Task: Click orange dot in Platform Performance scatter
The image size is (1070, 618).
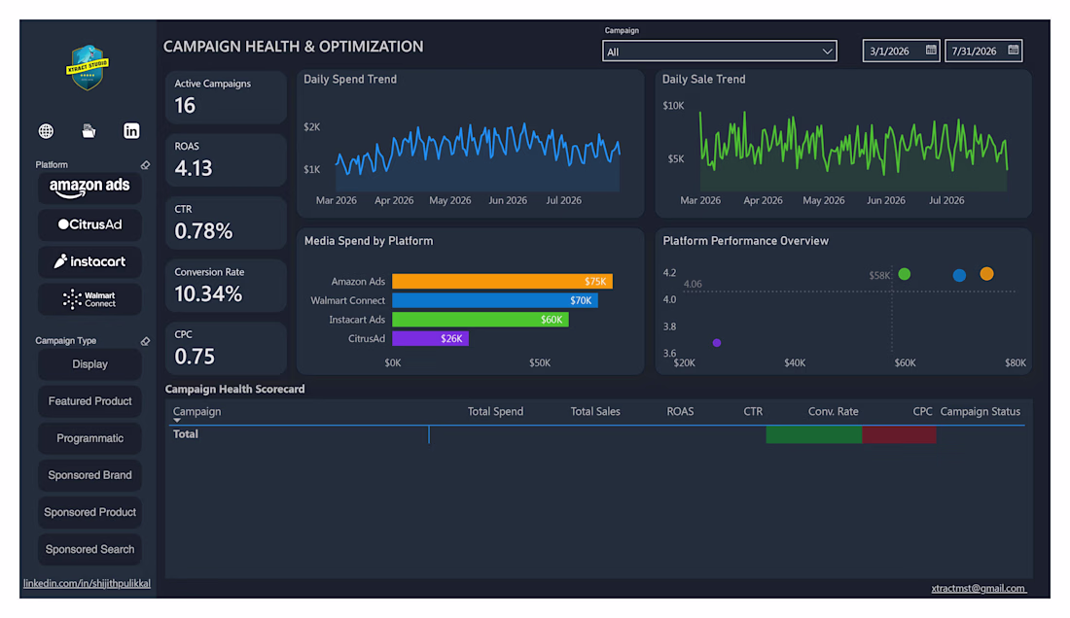Action: coord(986,274)
